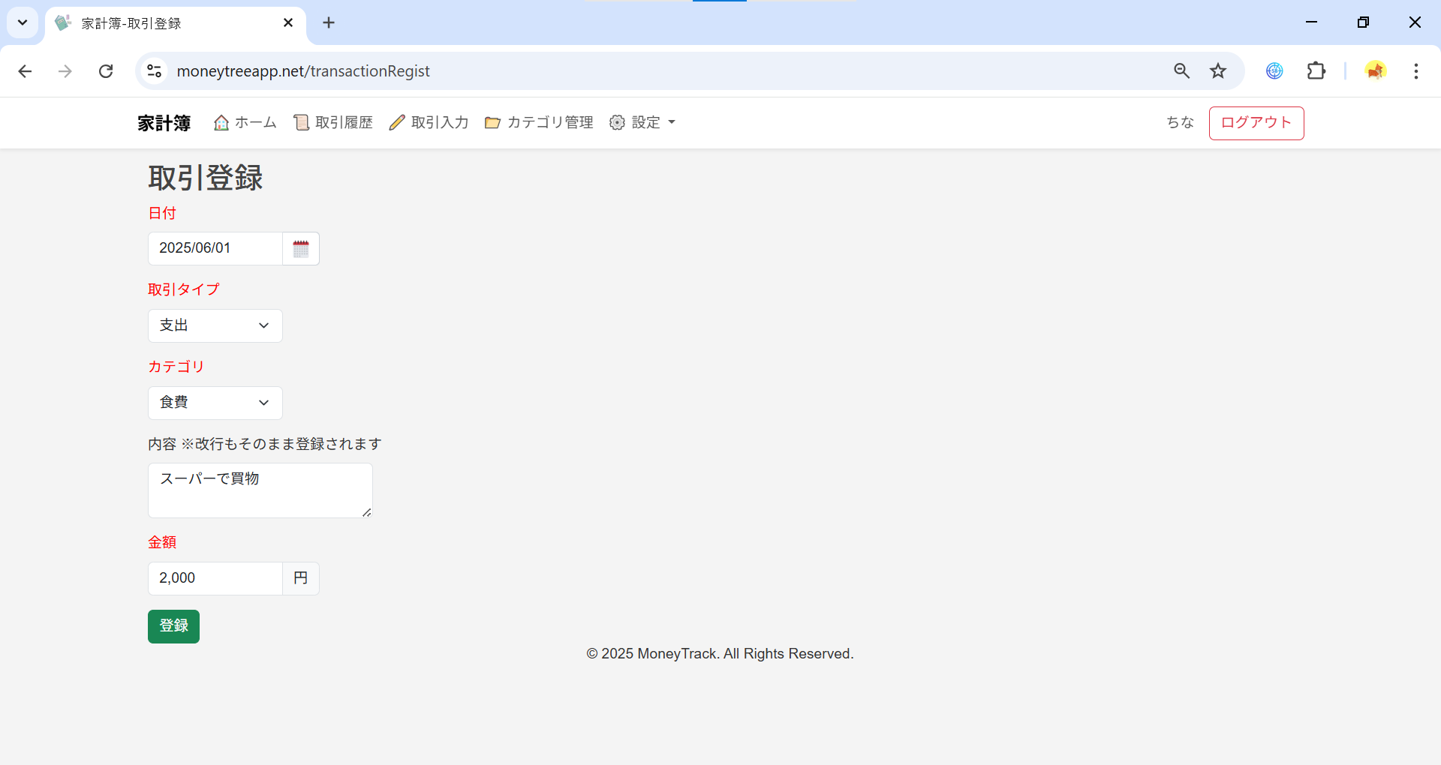Click the 家計簿 brand link
This screenshot has height=765, width=1441.
[x=164, y=123]
